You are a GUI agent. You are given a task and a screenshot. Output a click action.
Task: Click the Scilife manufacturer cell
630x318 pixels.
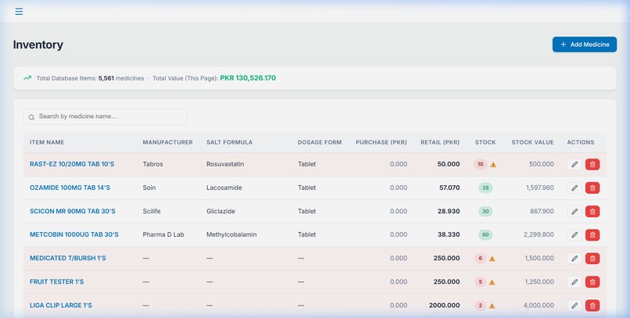click(x=152, y=211)
